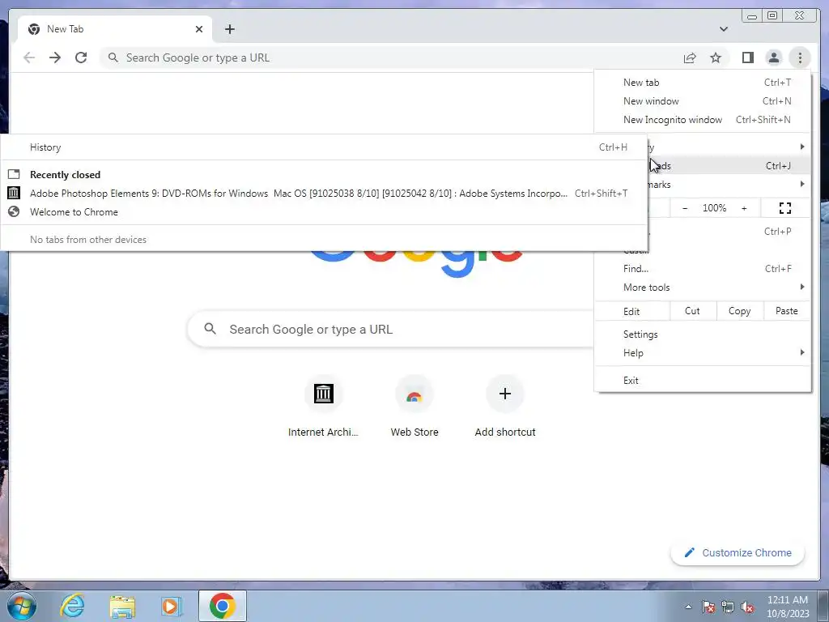Open Settings from Chrome menu

[703, 334]
